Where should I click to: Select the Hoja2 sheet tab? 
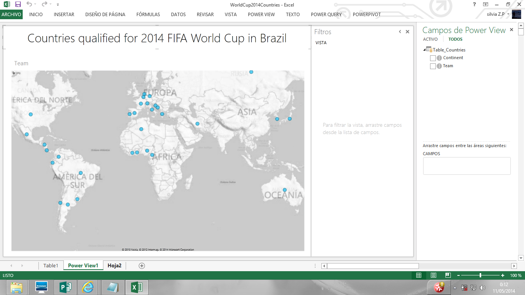click(x=114, y=265)
